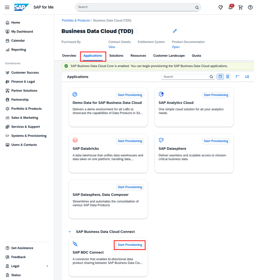Switch to the Resources tab
The image size is (254, 280).
click(138, 56)
